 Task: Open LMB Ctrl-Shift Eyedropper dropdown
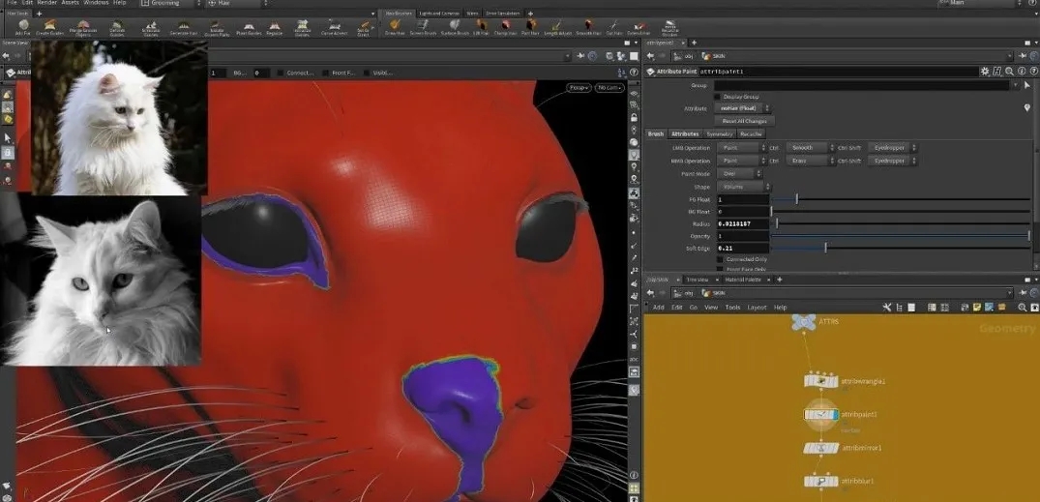(x=893, y=148)
